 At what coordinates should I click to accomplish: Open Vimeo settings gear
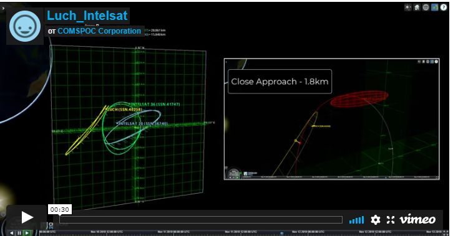pyautogui.click(x=375, y=220)
